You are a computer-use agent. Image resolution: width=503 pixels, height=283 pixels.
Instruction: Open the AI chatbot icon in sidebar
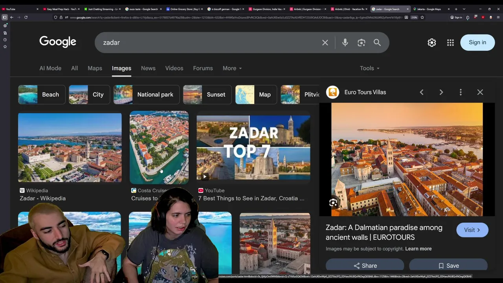5,26
